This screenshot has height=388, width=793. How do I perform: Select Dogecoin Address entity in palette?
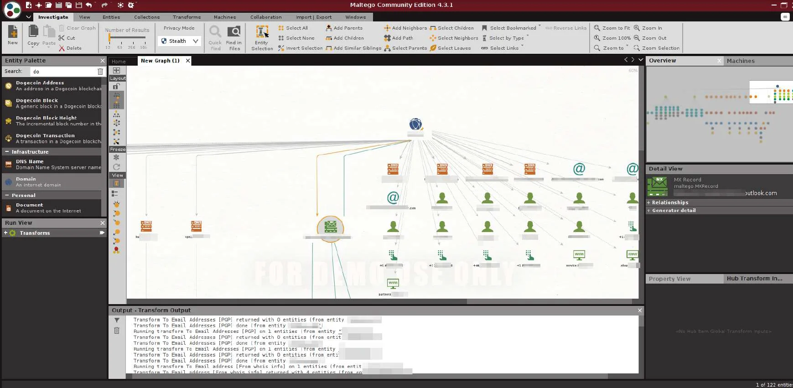52,86
